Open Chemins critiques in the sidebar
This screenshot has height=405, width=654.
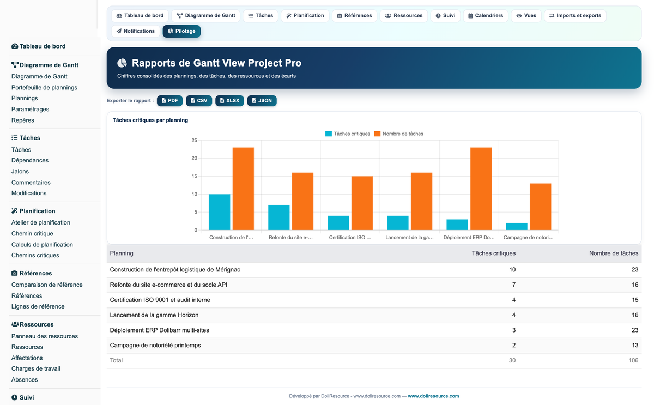tap(35, 256)
